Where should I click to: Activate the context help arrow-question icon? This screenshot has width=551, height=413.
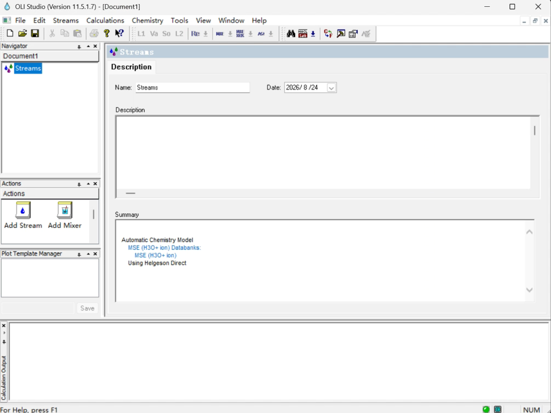coord(120,34)
